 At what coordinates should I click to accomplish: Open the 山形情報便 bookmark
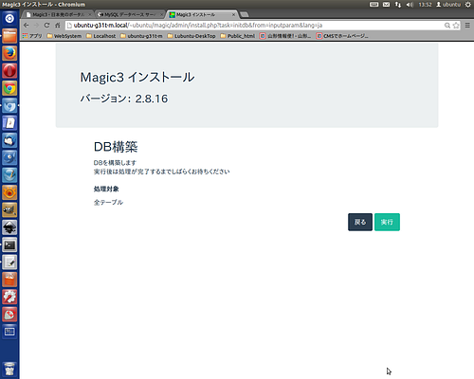point(285,36)
